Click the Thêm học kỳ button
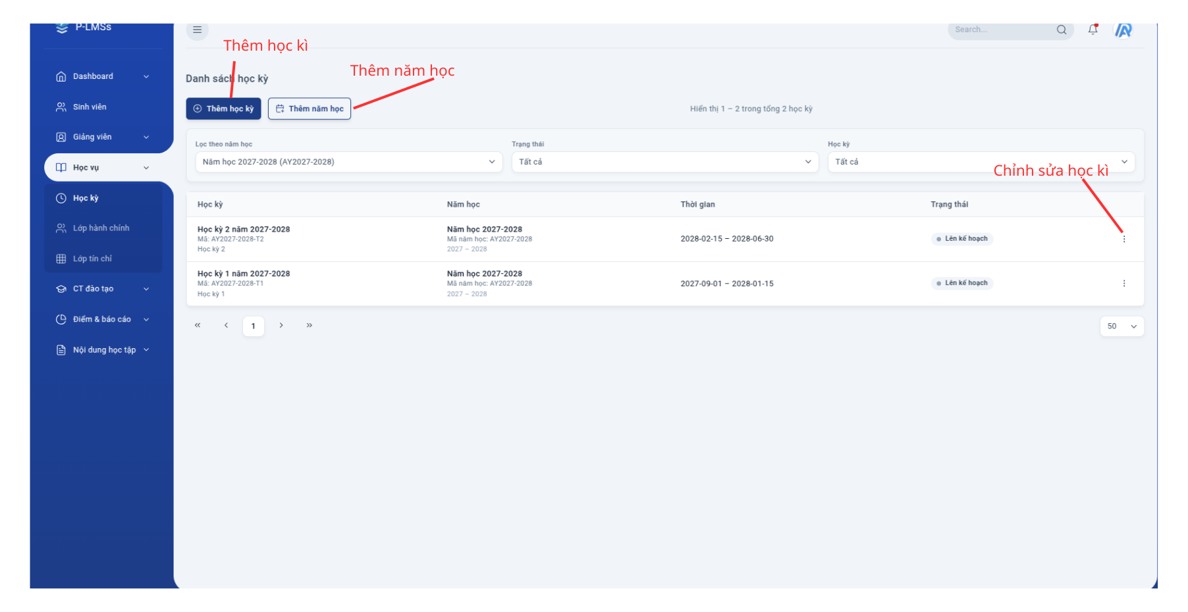The height and width of the screenshot is (612, 1188). point(224,109)
